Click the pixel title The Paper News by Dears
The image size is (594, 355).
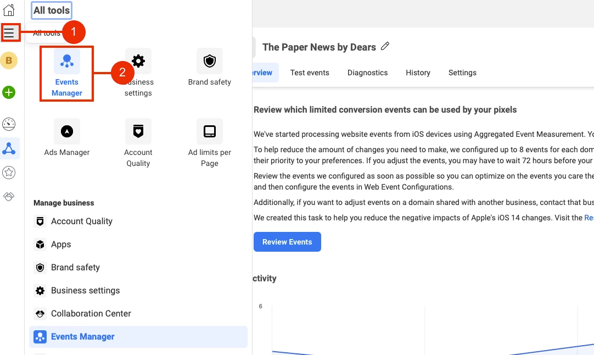319,47
